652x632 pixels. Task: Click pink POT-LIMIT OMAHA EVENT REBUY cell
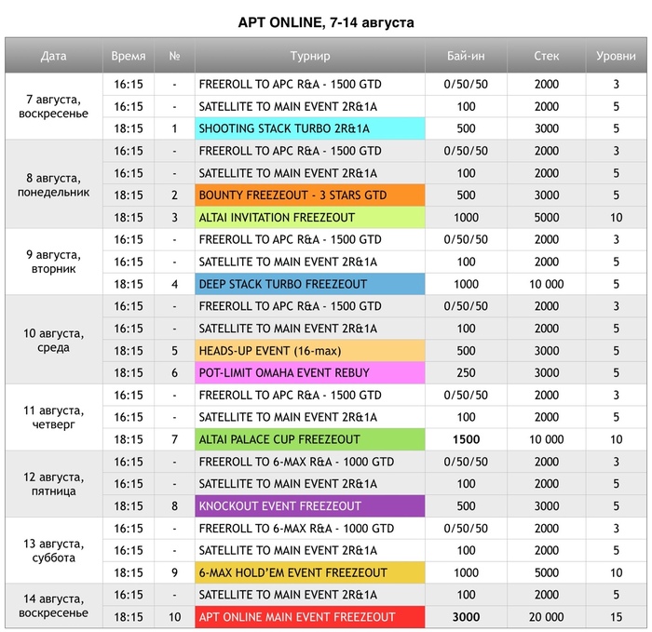click(x=310, y=372)
